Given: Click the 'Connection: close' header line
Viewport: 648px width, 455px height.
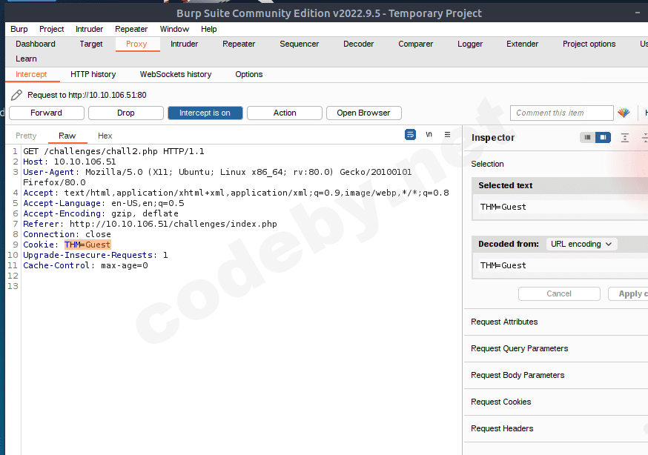Looking at the screenshot, I should click(67, 234).
